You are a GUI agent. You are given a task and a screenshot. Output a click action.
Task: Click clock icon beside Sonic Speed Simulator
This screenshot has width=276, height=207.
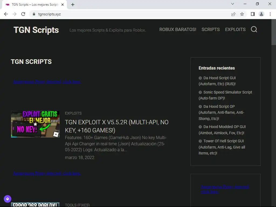tap(200, 92)
